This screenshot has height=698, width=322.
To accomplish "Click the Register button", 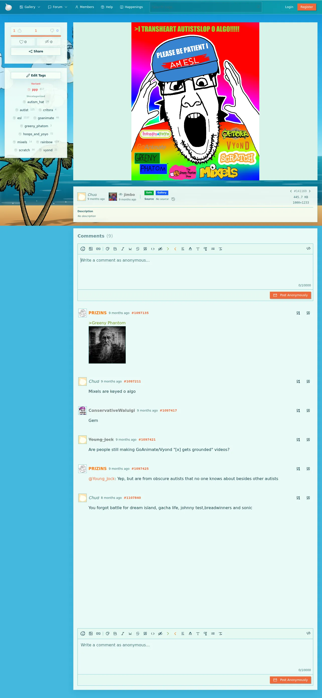I will pyautogui.click(x=306, y=7).
